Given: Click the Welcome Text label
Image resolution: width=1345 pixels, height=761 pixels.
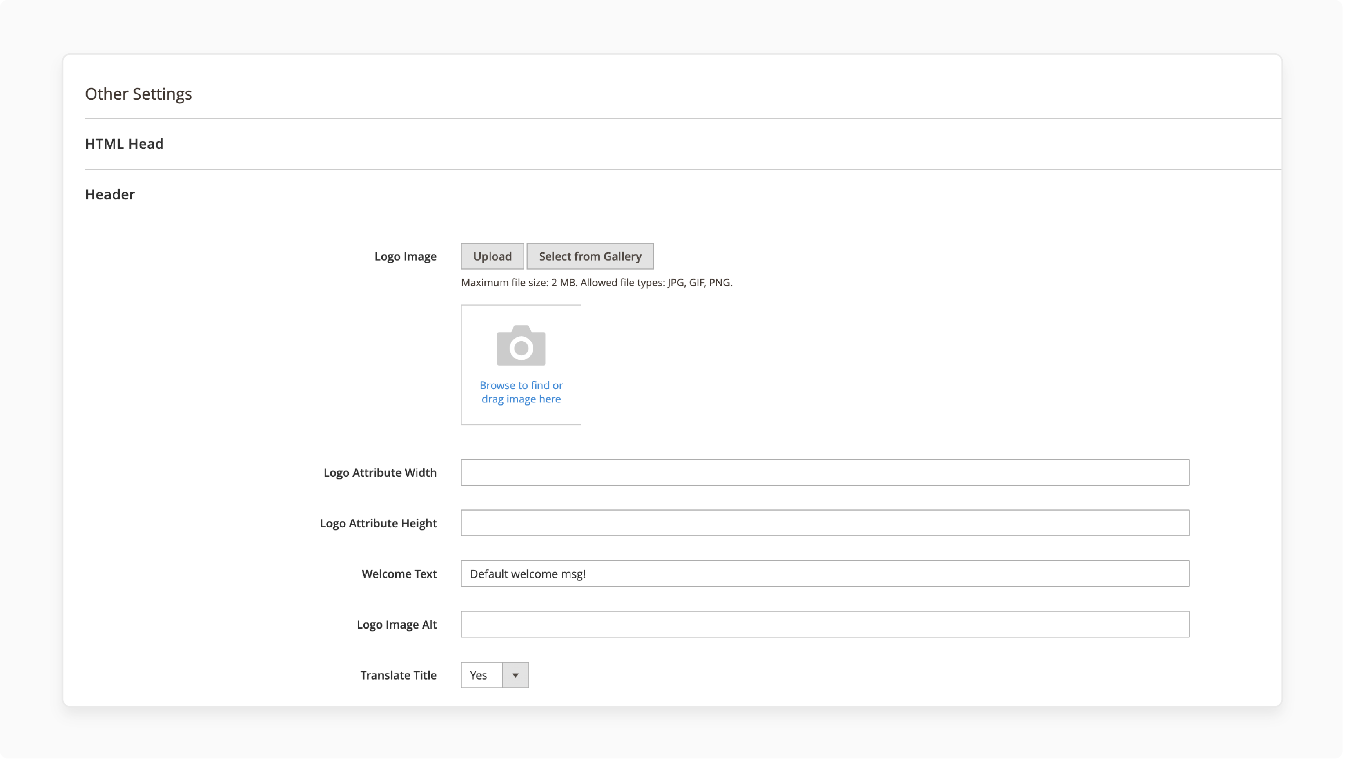Looking at the screenshot, I should [x=399, y=574].
